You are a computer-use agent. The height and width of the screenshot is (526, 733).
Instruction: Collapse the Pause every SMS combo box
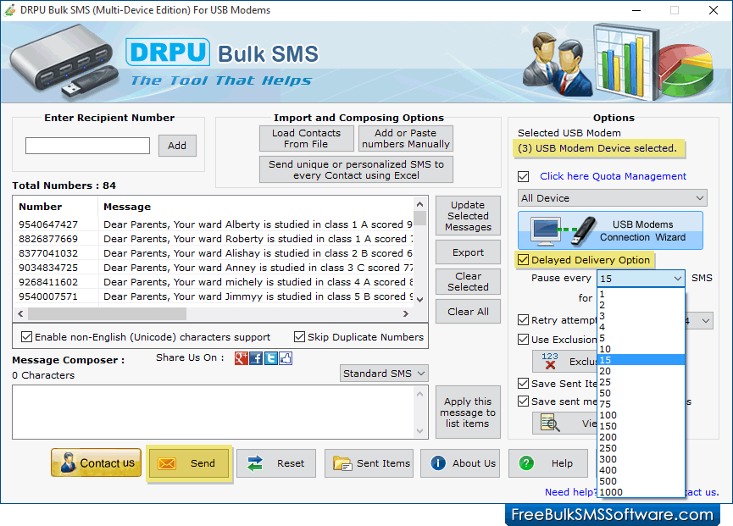pos(677,279)
